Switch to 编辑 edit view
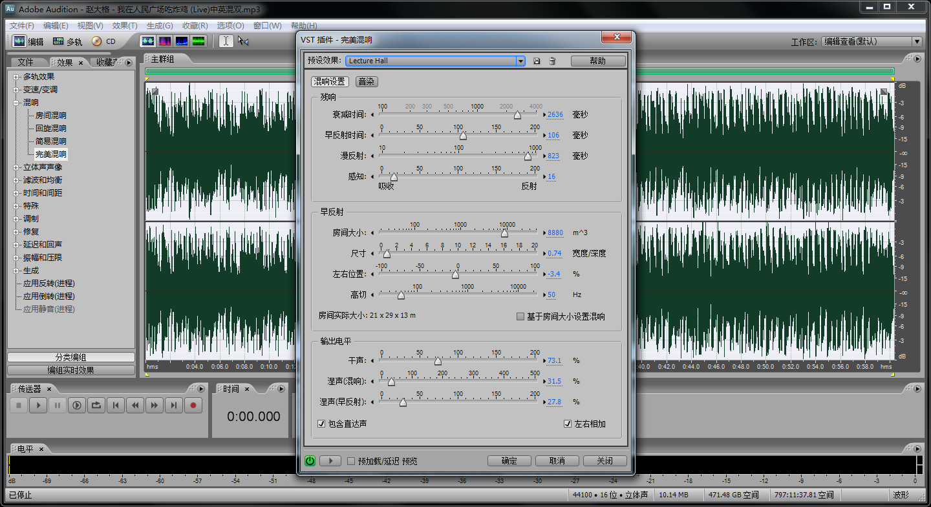The height and width of the screenshot is (507, 931). coord(28,41)
